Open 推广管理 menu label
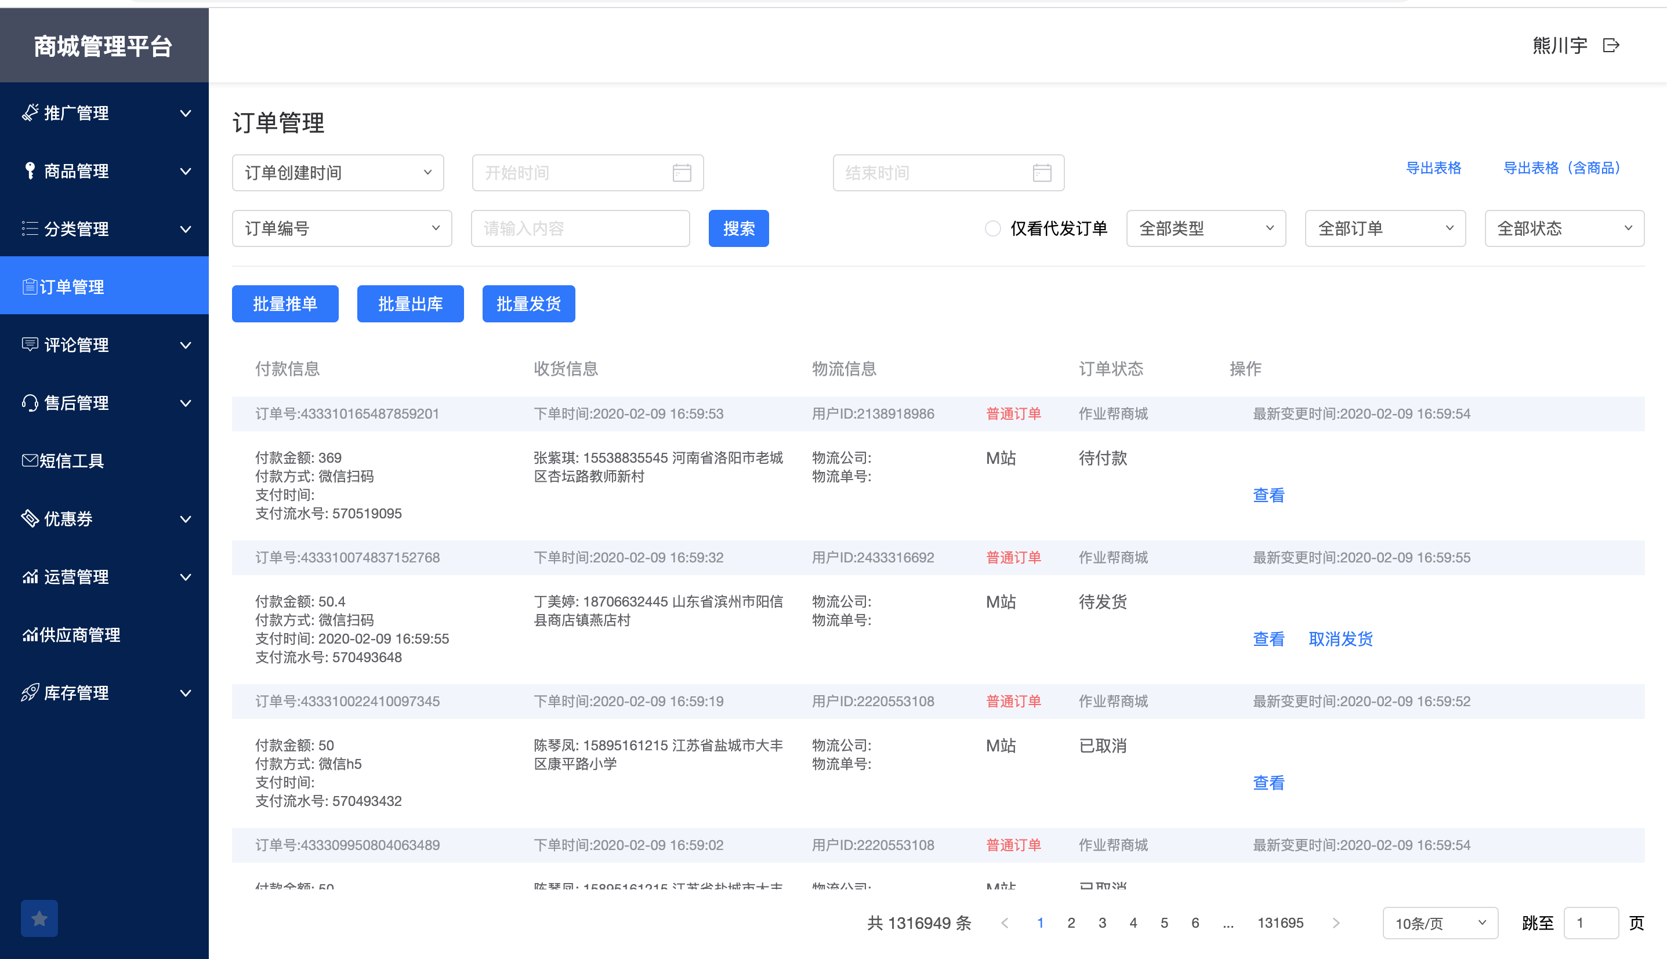 pos(77,113)
